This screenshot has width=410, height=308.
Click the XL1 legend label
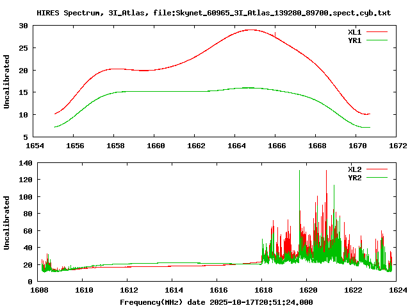pos(356,31)
